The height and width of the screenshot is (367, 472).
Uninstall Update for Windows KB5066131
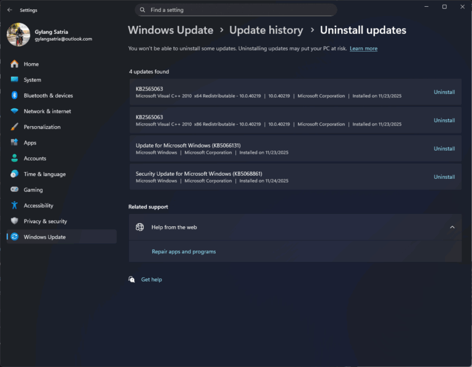[x=444, y=149]
